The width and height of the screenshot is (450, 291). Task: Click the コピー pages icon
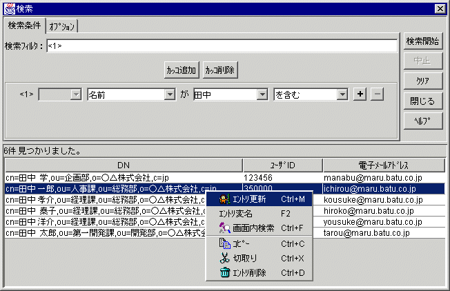(225, 243)
